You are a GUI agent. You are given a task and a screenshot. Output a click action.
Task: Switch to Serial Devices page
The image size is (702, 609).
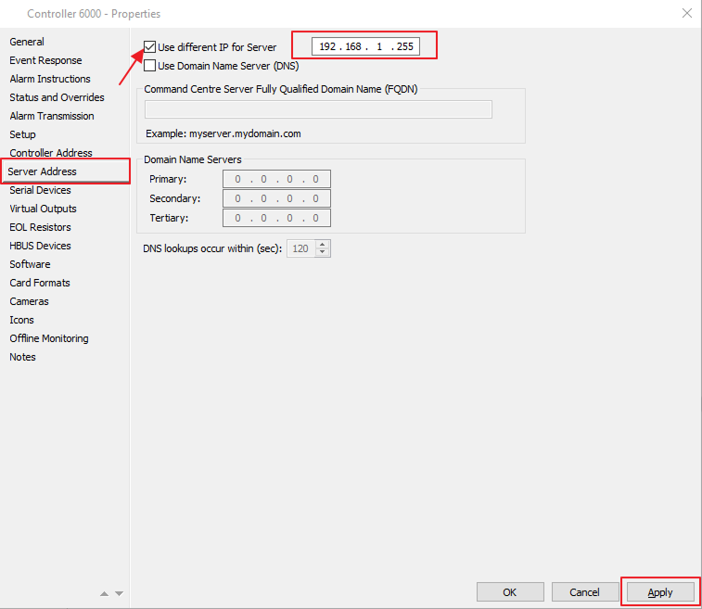tap(40, 190)
